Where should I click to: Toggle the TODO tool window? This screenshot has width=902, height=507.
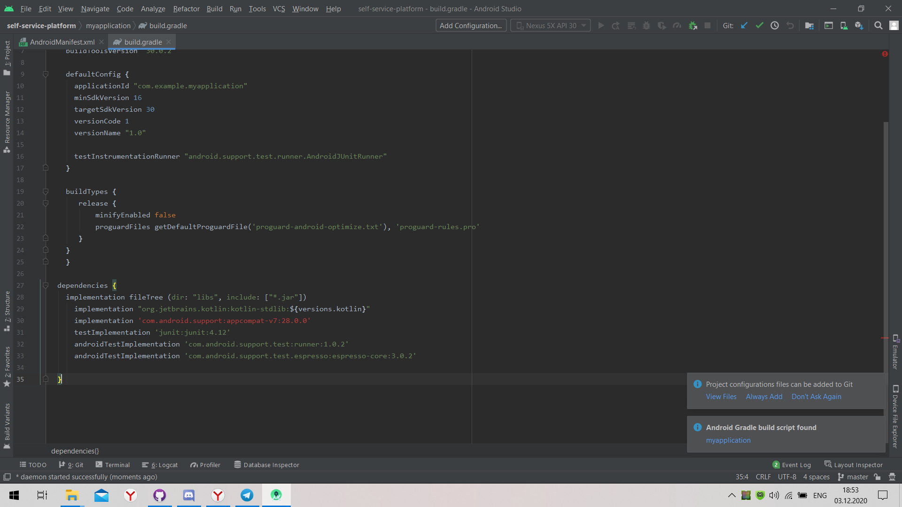33,465
